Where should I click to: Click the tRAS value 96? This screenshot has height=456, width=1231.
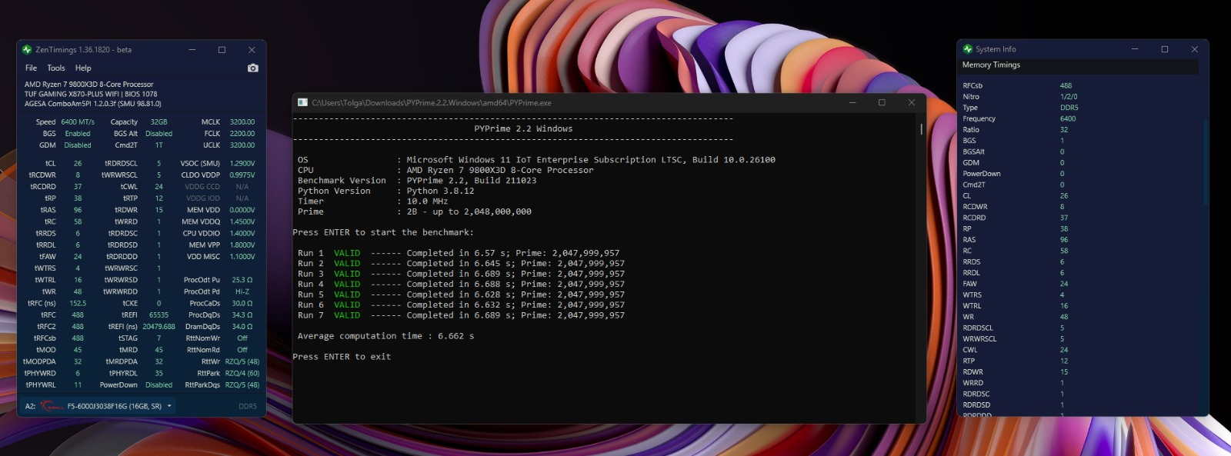pos(78,210)
